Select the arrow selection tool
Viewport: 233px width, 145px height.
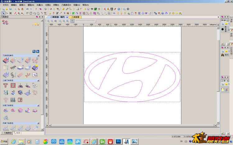3,13
